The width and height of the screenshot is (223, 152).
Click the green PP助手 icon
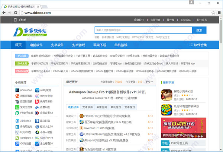(17, 113)
